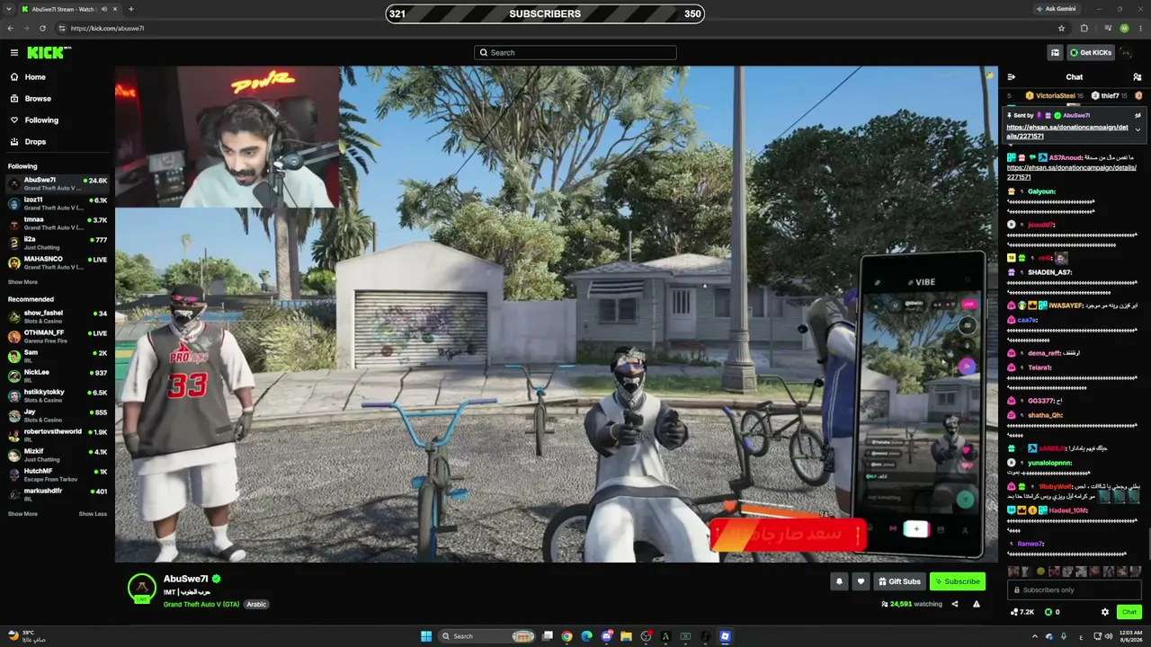Open MAHASNCO channel in Following list

click(57, 263)
